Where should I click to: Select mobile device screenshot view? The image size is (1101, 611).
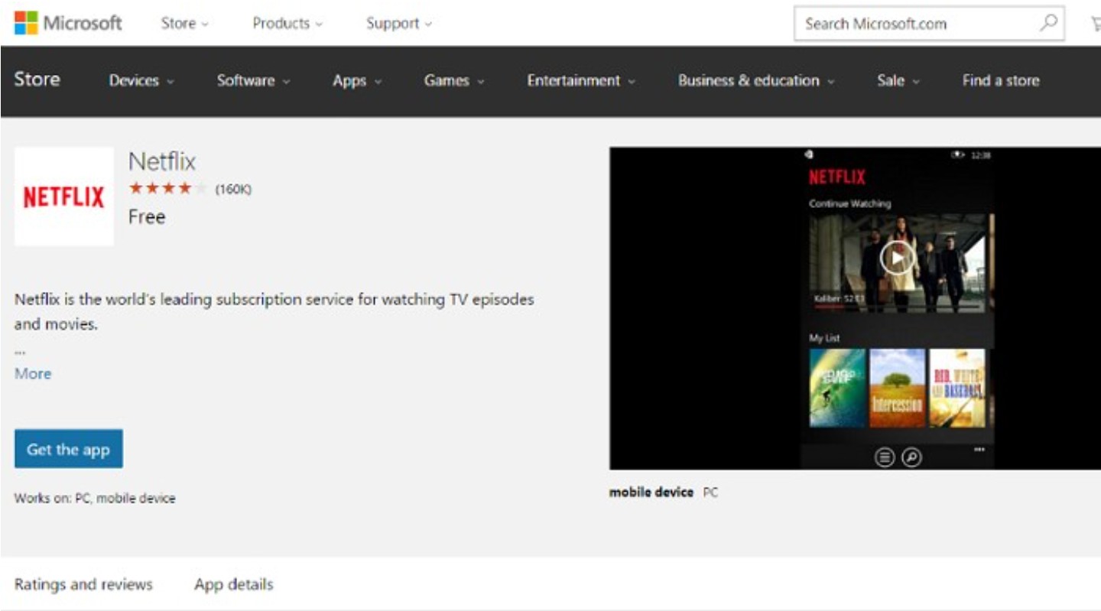click(651, 492)
